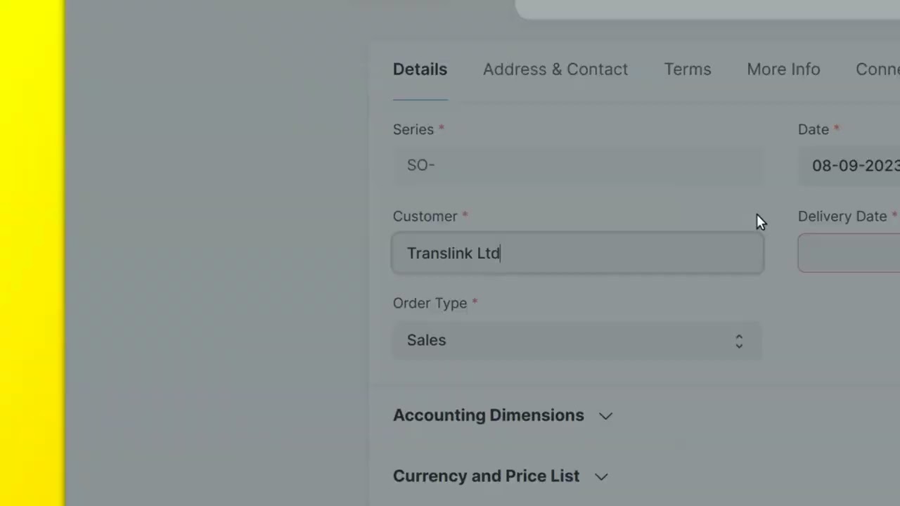
Task: Open the Details tab
Action: click(x=420, y=70)
